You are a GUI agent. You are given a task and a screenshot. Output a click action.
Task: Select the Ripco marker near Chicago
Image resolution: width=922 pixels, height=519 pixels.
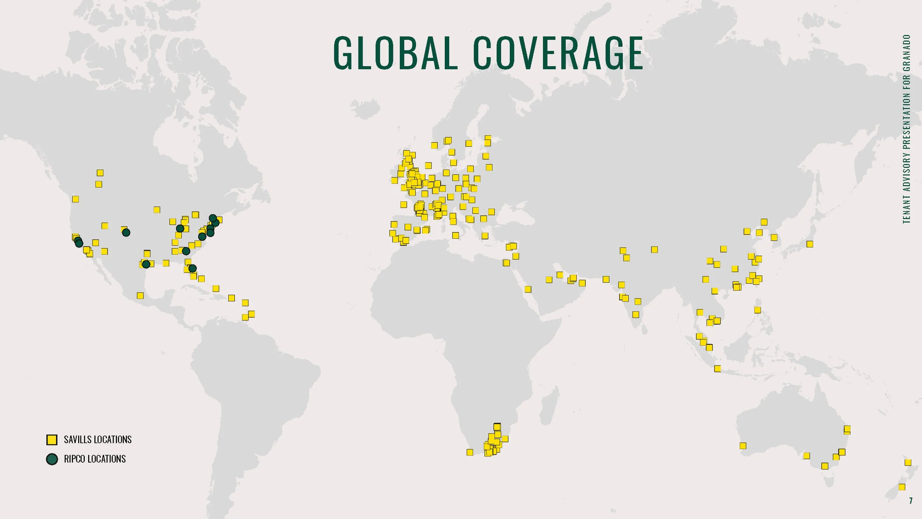[x=180, y=228]
